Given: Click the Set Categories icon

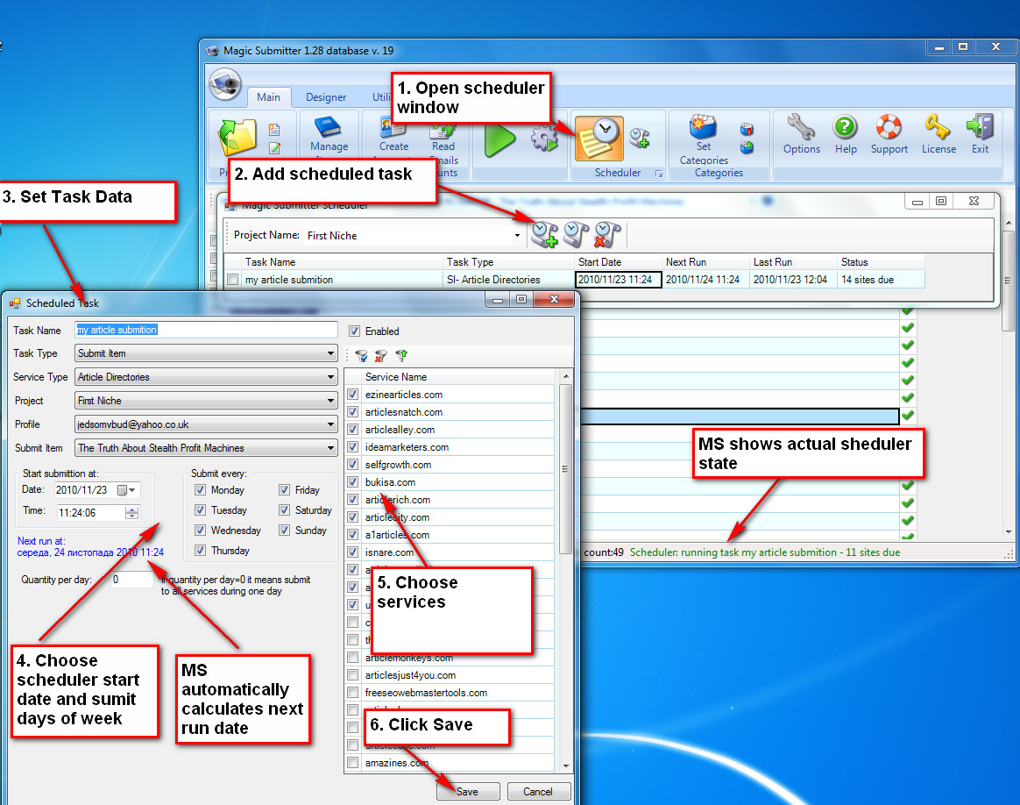Looking at the screenshot, I should (x=703, y=127).
